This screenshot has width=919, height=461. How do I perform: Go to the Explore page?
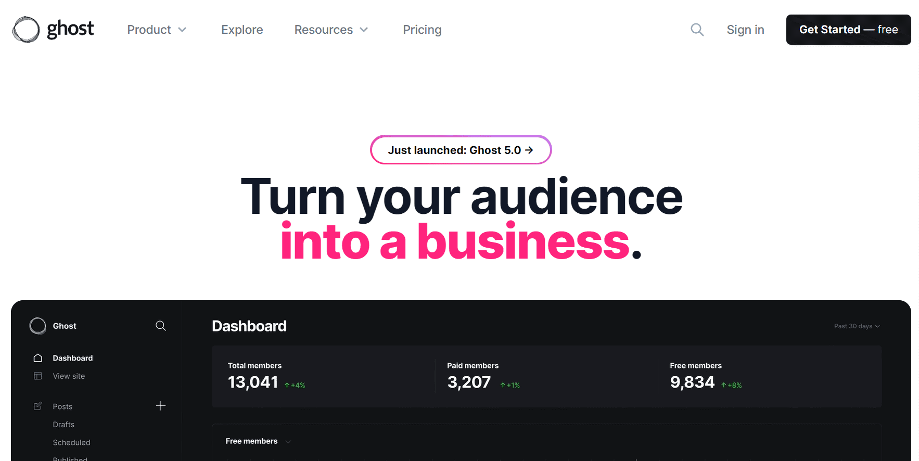tap(242, 30)
